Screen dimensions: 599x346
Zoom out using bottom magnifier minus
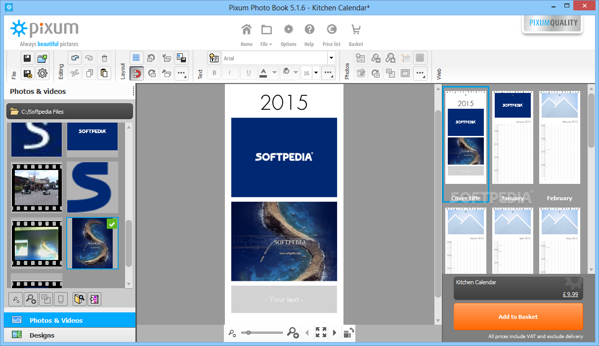232,334
